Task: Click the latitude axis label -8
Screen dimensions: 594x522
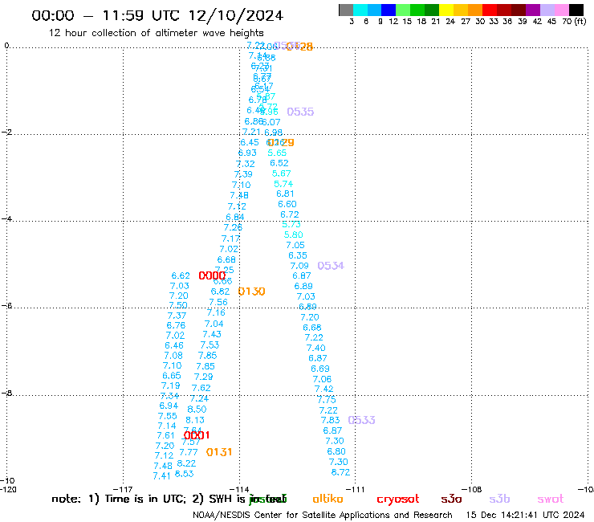Action: pos(6,394)
